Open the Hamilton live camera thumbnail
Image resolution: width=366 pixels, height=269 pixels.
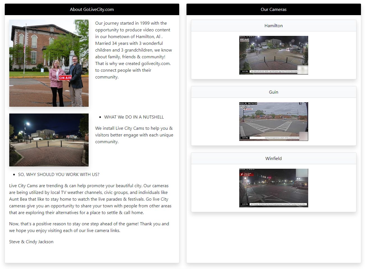point(273,55)
